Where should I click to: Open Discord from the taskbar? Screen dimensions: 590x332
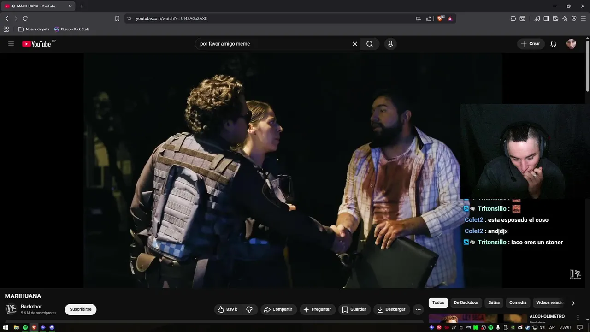(52, 327)
